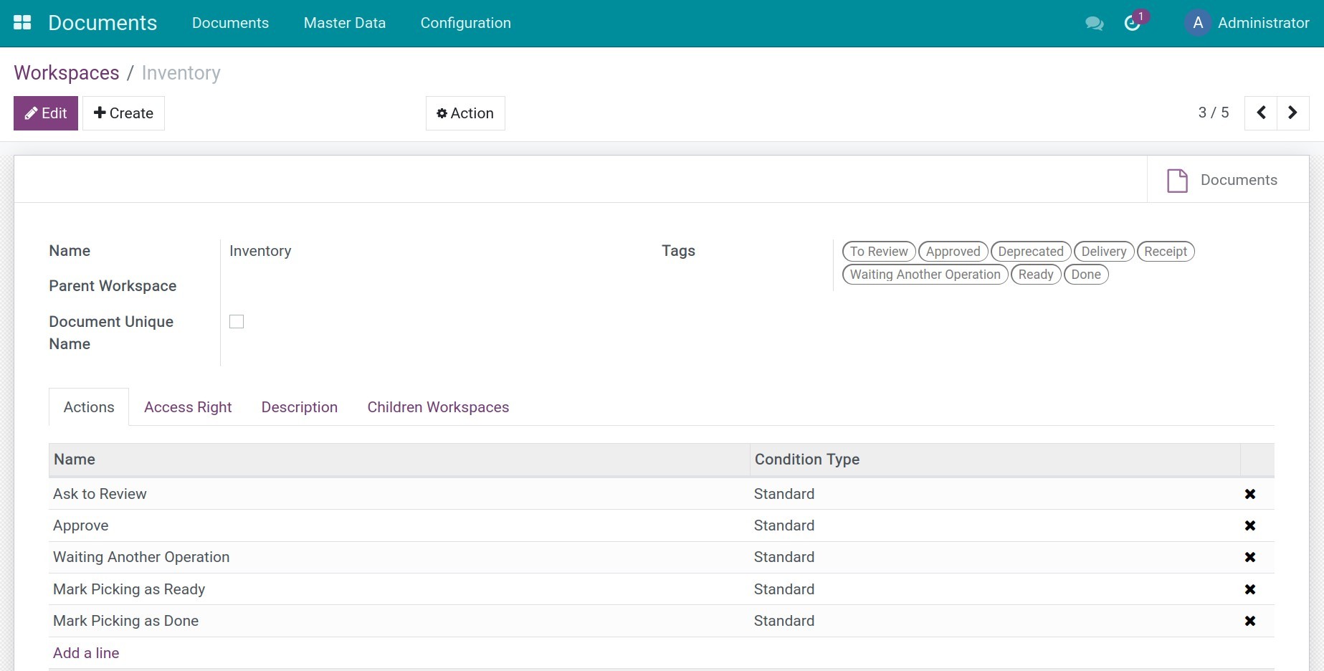
Task: Go back via the Workspaces breadcrumb
Action: tap(67, 72)
